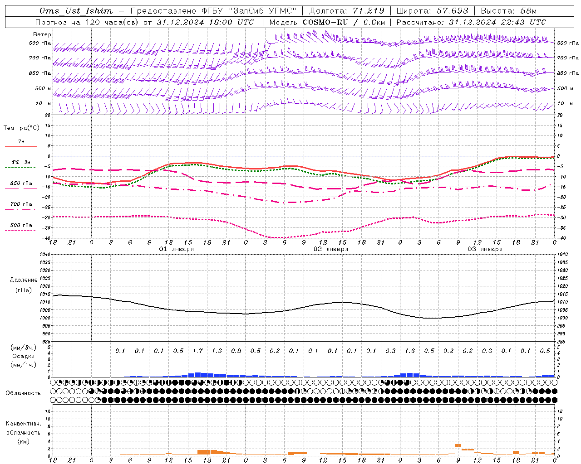The width and height of the screenshot is (581, 464).
Task: Click the 03 января date label
Action: click(x=485, y=249)
